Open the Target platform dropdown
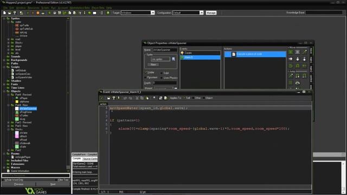Viewport: 347px width, 195px height. pos(153,13)
